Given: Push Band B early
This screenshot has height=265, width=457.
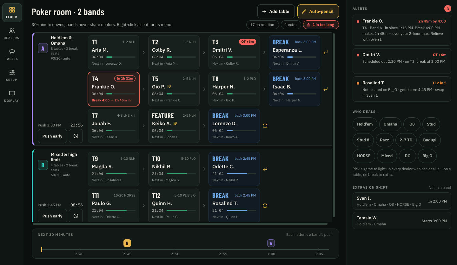Looking at the screenshot, I should [x=52, y=216].
